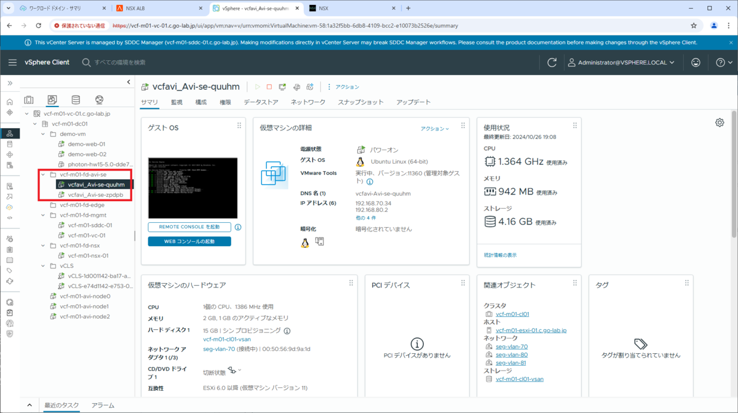Click the 他の 4 件 IP addresses link

tap(366, 218)
